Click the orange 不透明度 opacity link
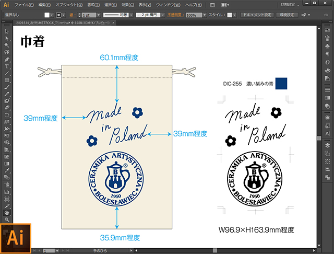 tap(175, 15)
